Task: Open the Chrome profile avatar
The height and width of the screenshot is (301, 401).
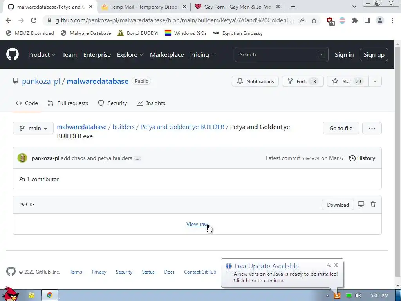Action: (x=380, y=20)
